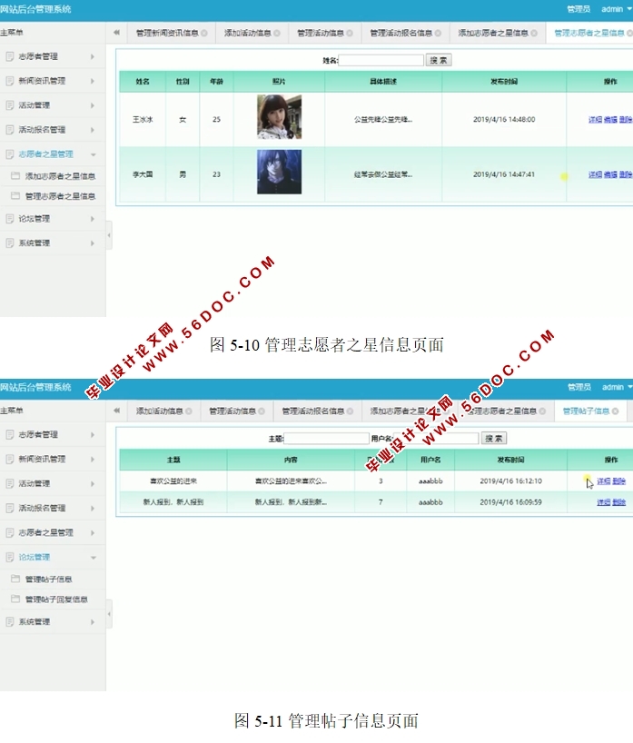Screen dimensions: 633x743
Task: Click timestamp 2019/4/16 16:12:10 cell
Action: point(510,481)
